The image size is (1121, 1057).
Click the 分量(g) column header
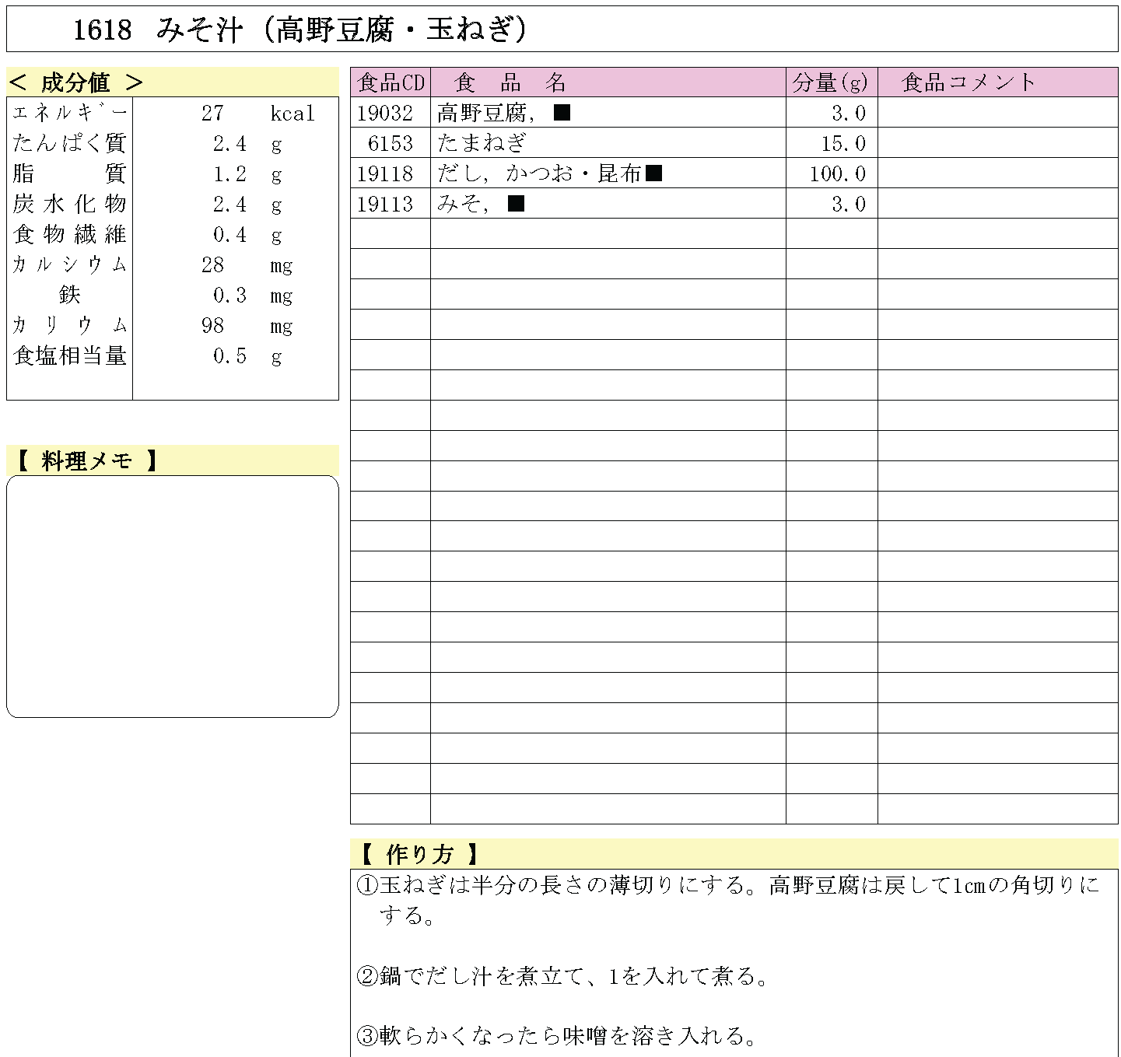click(x=830, y=82)
